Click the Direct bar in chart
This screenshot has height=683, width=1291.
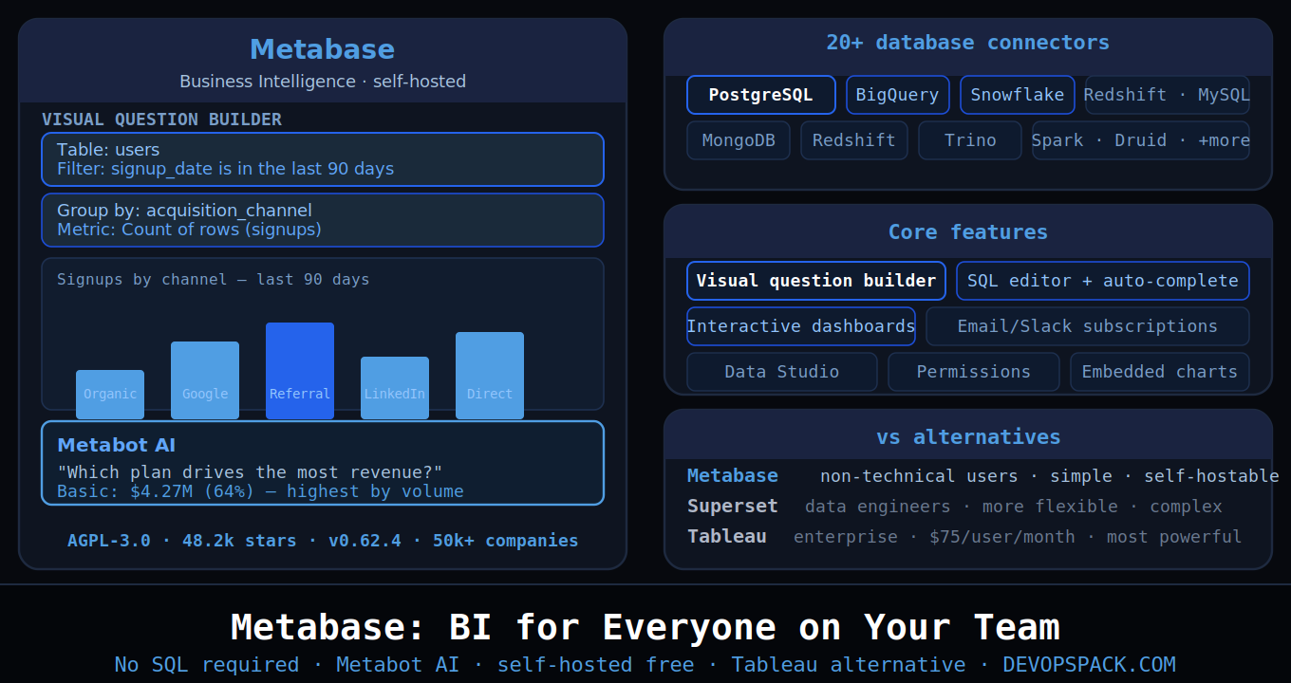490,376
